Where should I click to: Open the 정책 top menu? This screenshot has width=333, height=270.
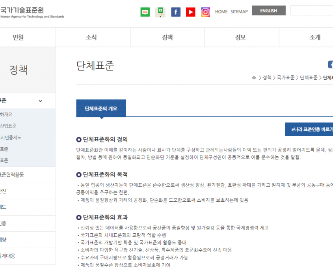click(x=167, y=37)
